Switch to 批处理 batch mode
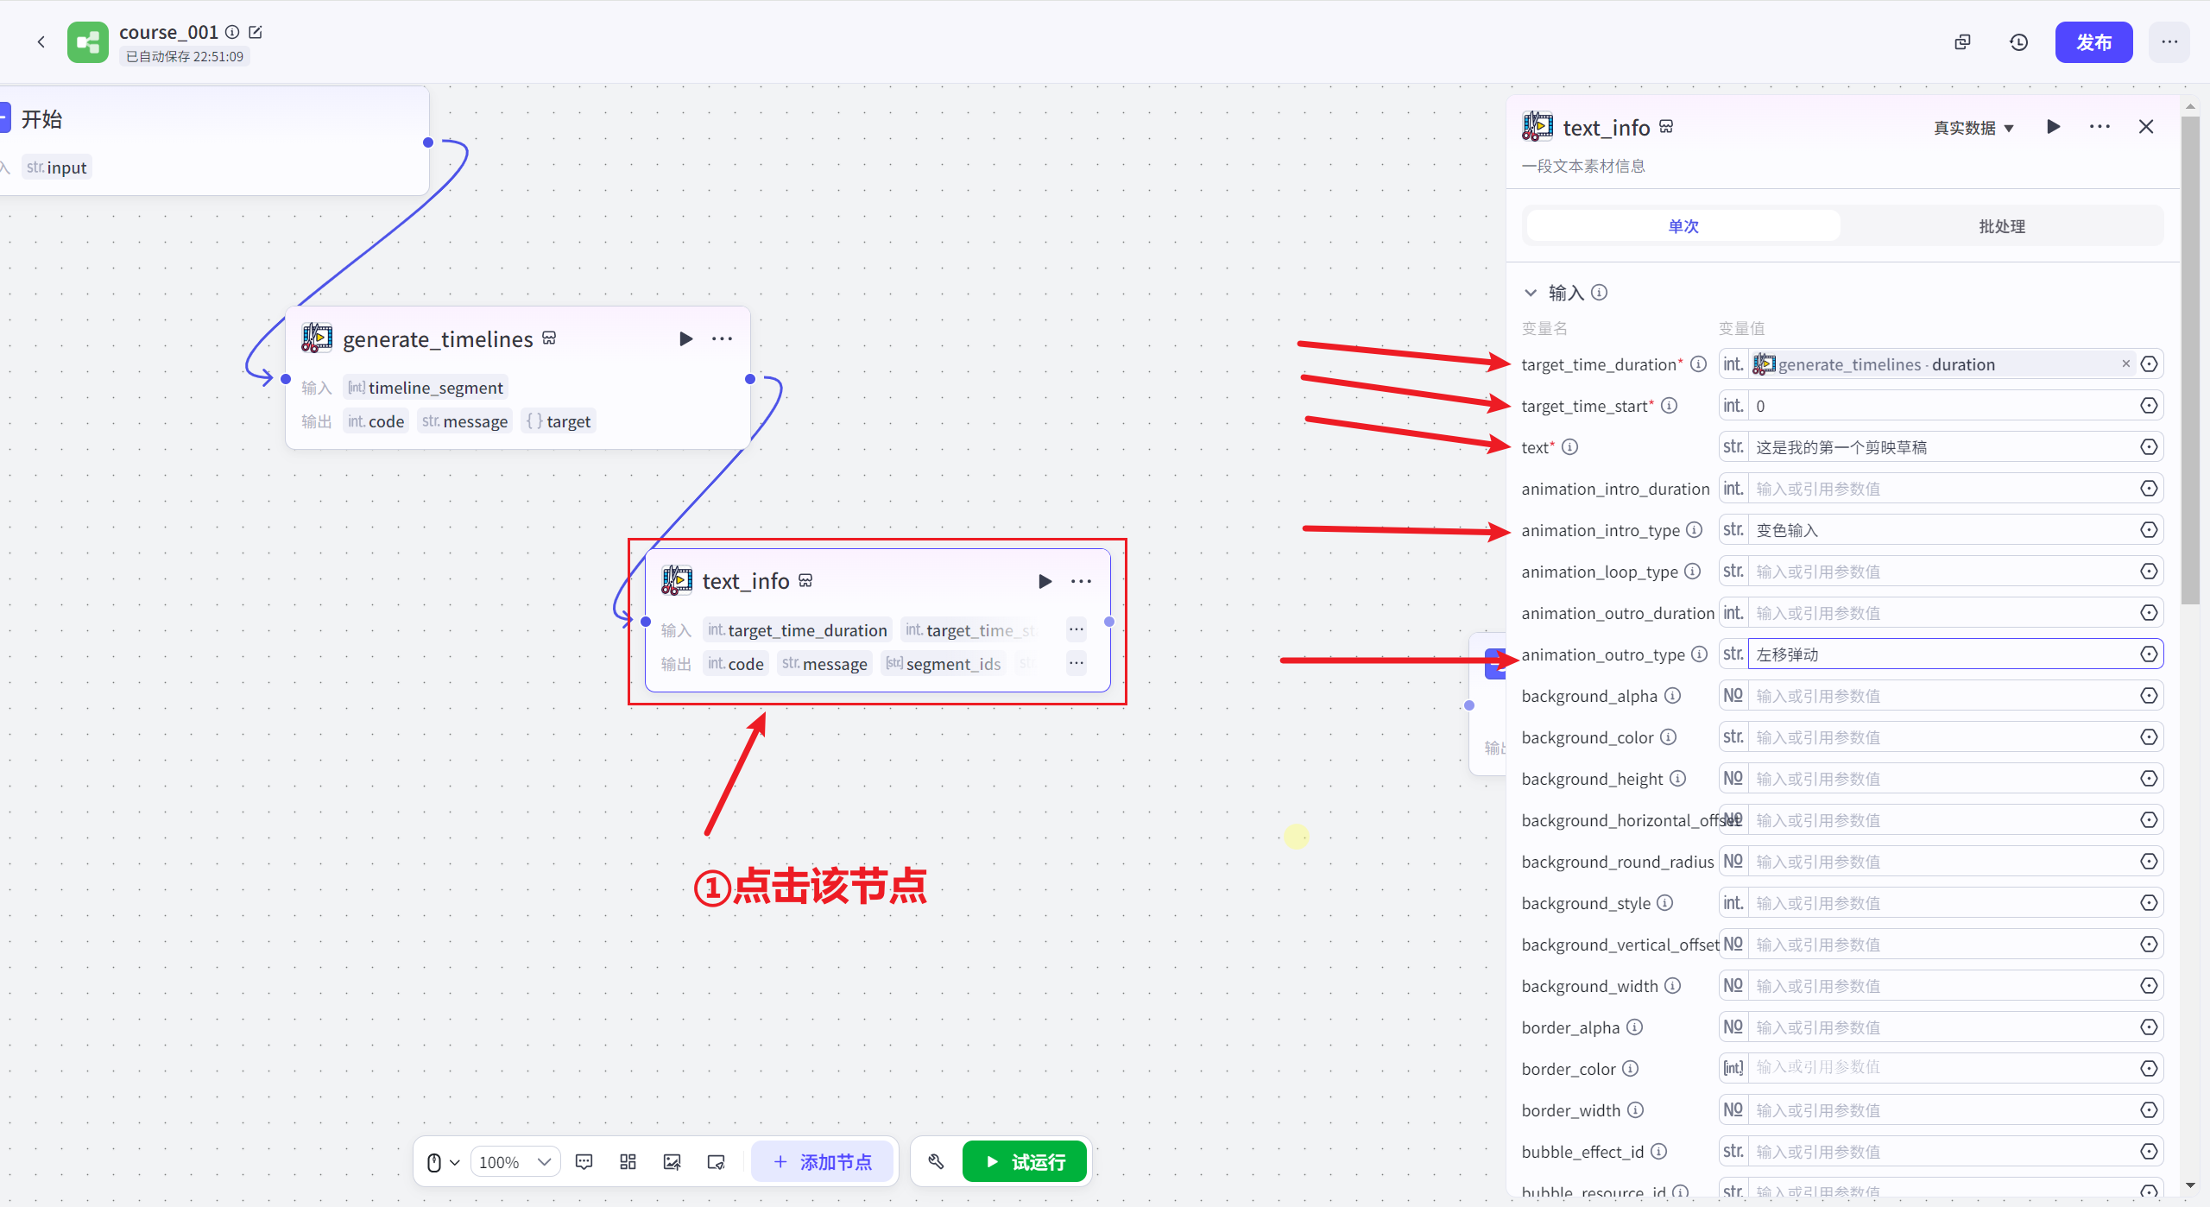Viewport: 2210px width, 1207px height. pos(2001,226)
